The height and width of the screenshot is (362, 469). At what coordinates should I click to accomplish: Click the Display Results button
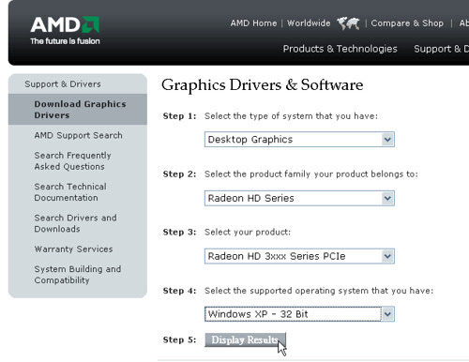[245, 339]
